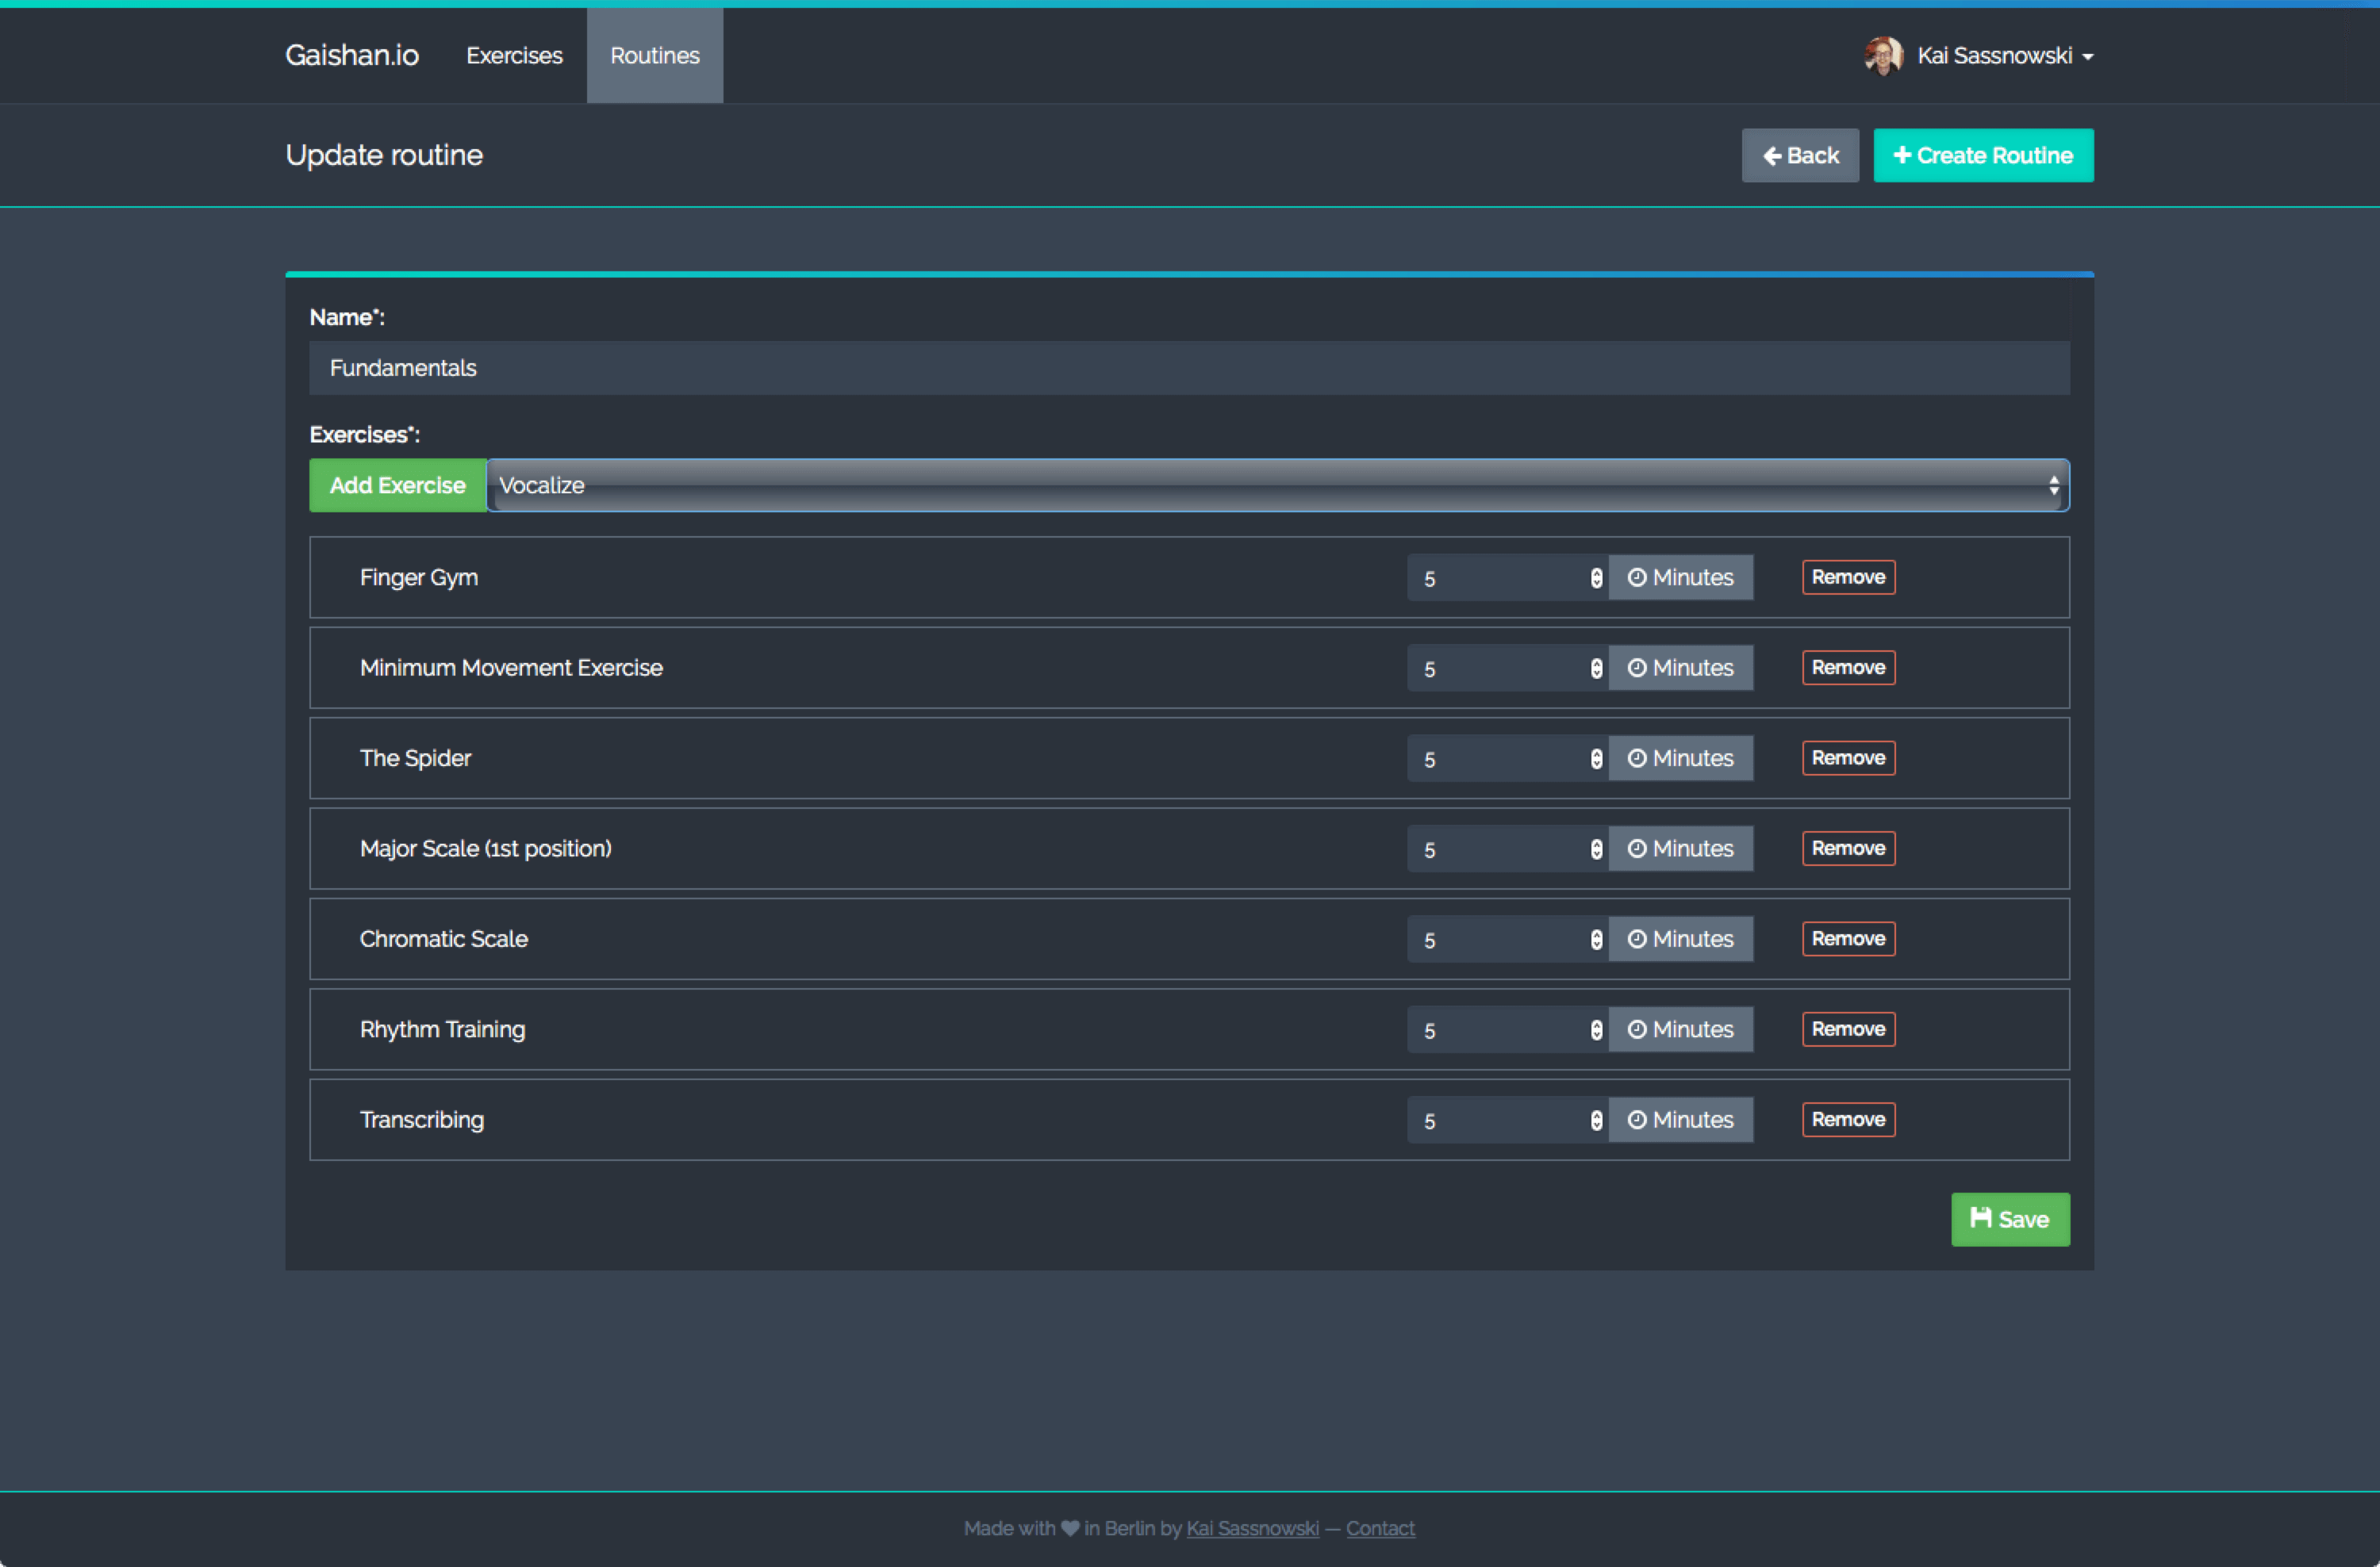Screen dimensions: 2380x1567
Task: Click the clock icon in Major Scale row
Action: [1637, 849]
